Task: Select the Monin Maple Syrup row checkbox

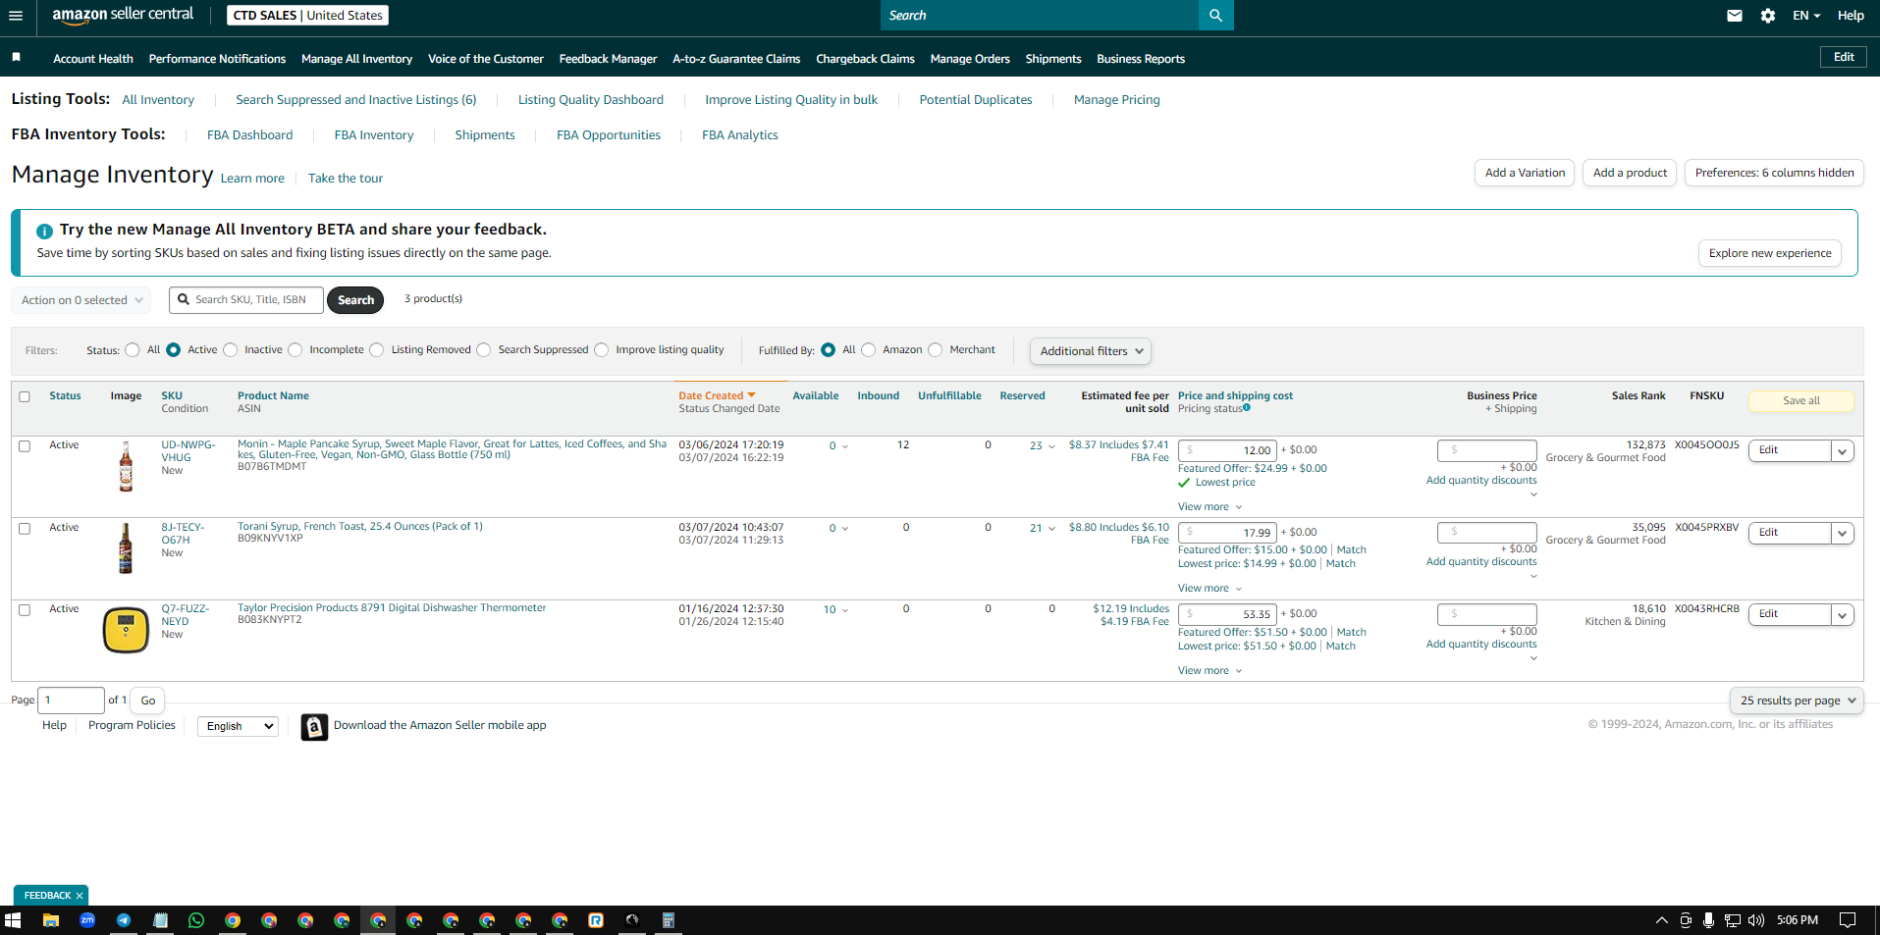Action: point(25,446)
